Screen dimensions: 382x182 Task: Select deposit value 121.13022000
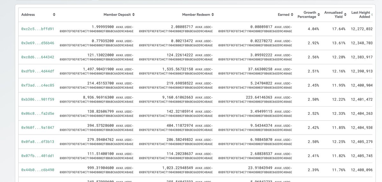click(100, 55)
